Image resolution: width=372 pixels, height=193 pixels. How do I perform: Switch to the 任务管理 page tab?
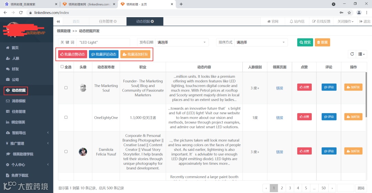(108, 21)
